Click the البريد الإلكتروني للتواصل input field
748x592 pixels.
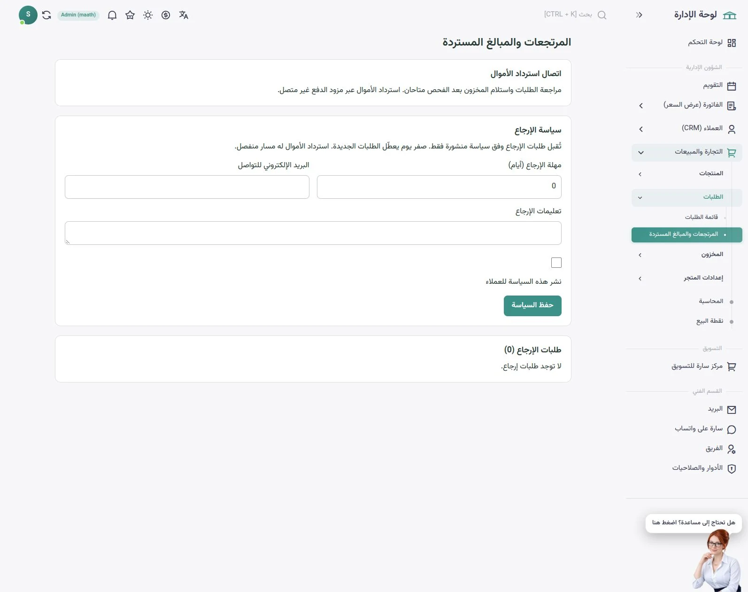click(187, 187)
